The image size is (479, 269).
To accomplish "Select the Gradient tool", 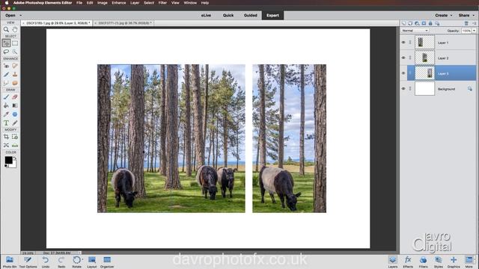I will 15,105.
